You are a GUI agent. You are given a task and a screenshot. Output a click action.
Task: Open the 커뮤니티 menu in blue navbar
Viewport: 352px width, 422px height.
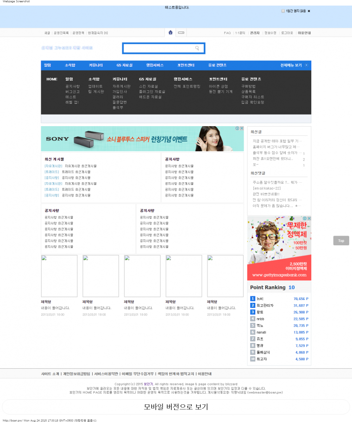point(96,65)
